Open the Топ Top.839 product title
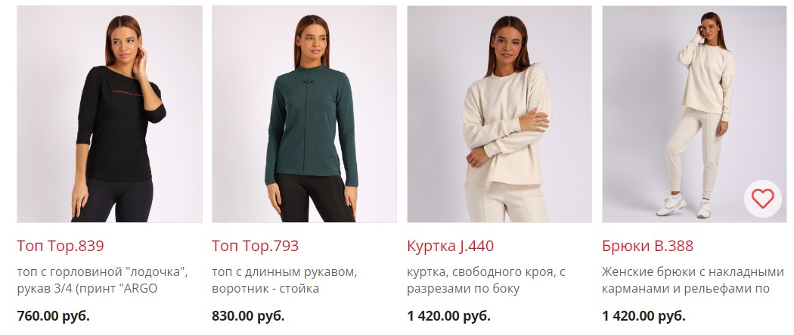Screen dimensions: 794x335 point(60,246)
